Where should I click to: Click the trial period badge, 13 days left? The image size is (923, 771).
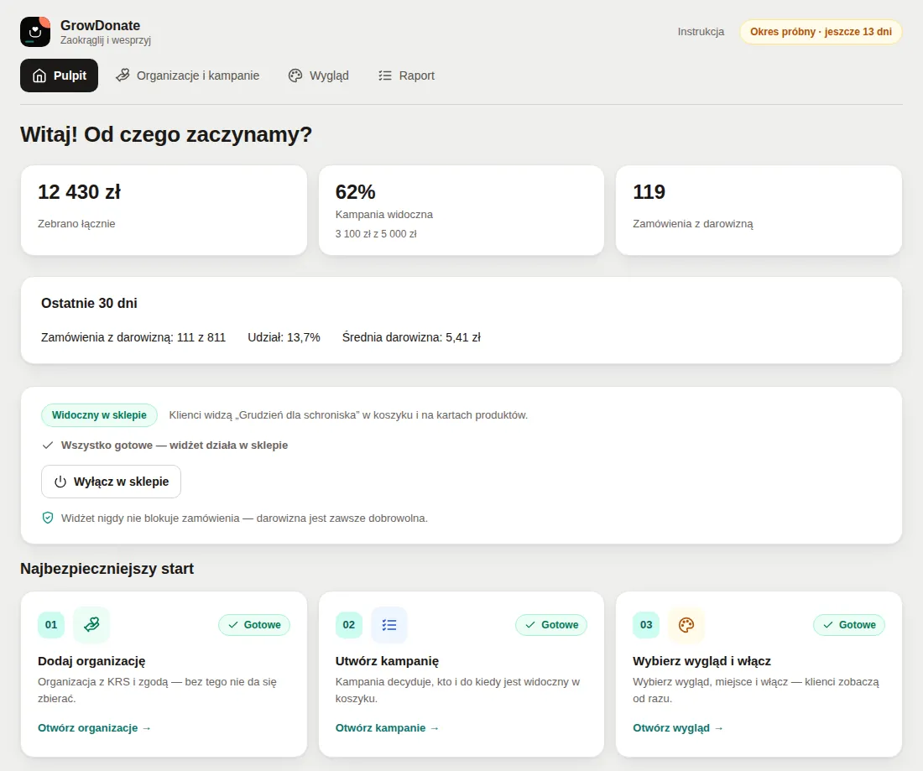(821, 32)
